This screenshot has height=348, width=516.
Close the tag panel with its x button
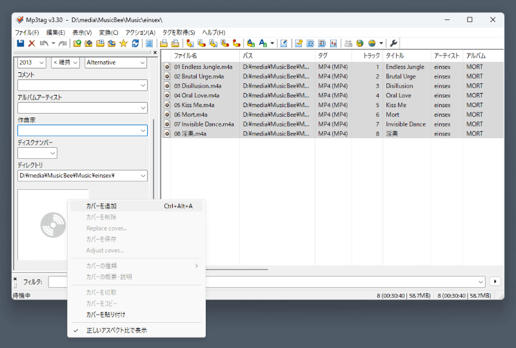[x=155, y=52]
